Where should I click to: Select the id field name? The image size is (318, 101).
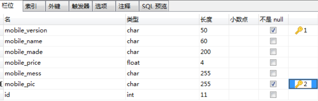tap(7, 95)
